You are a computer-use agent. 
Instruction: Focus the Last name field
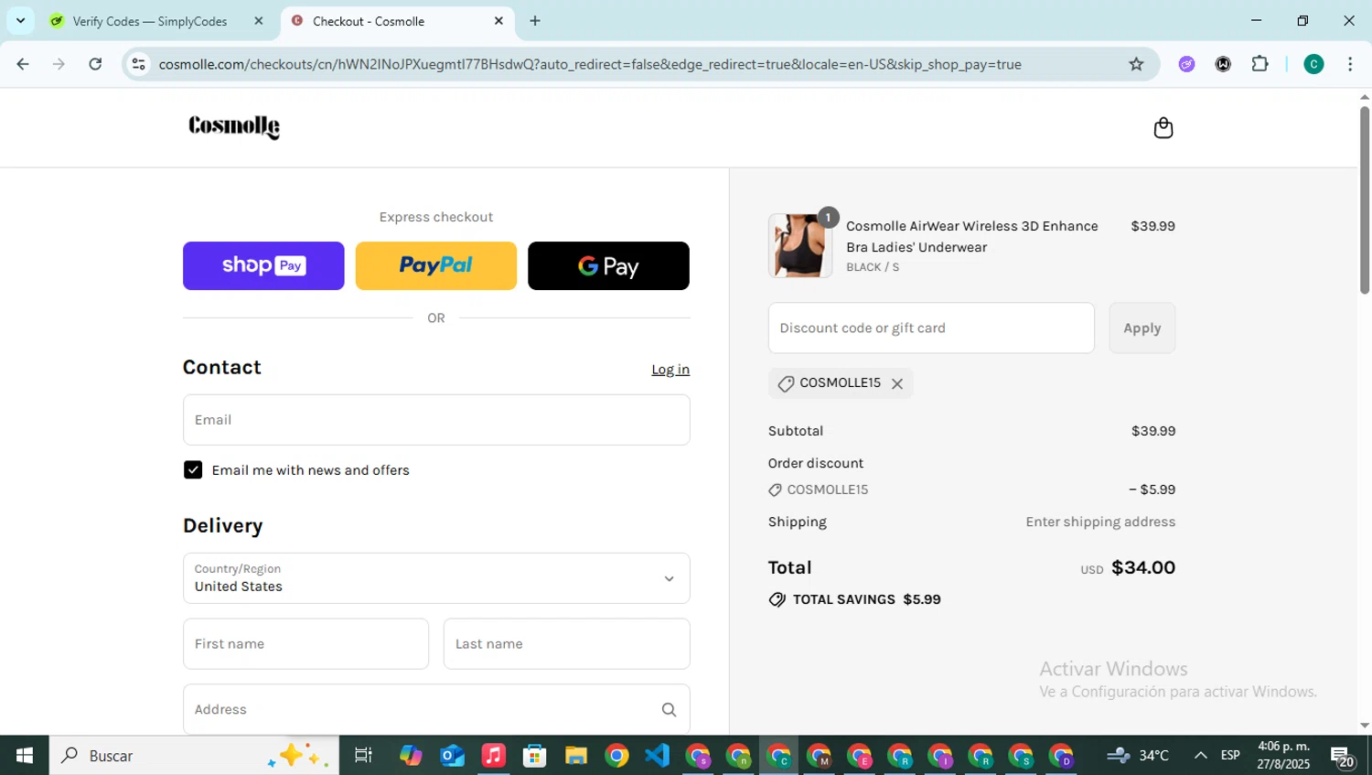pyautogui.click(x=567, y=644)
